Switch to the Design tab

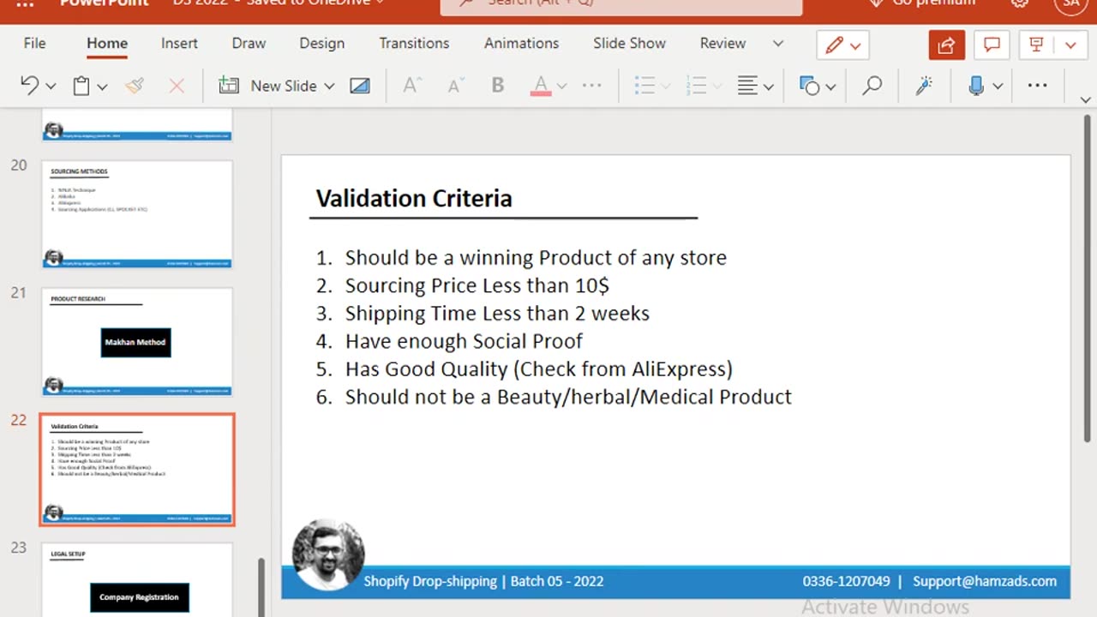[322, 43]
